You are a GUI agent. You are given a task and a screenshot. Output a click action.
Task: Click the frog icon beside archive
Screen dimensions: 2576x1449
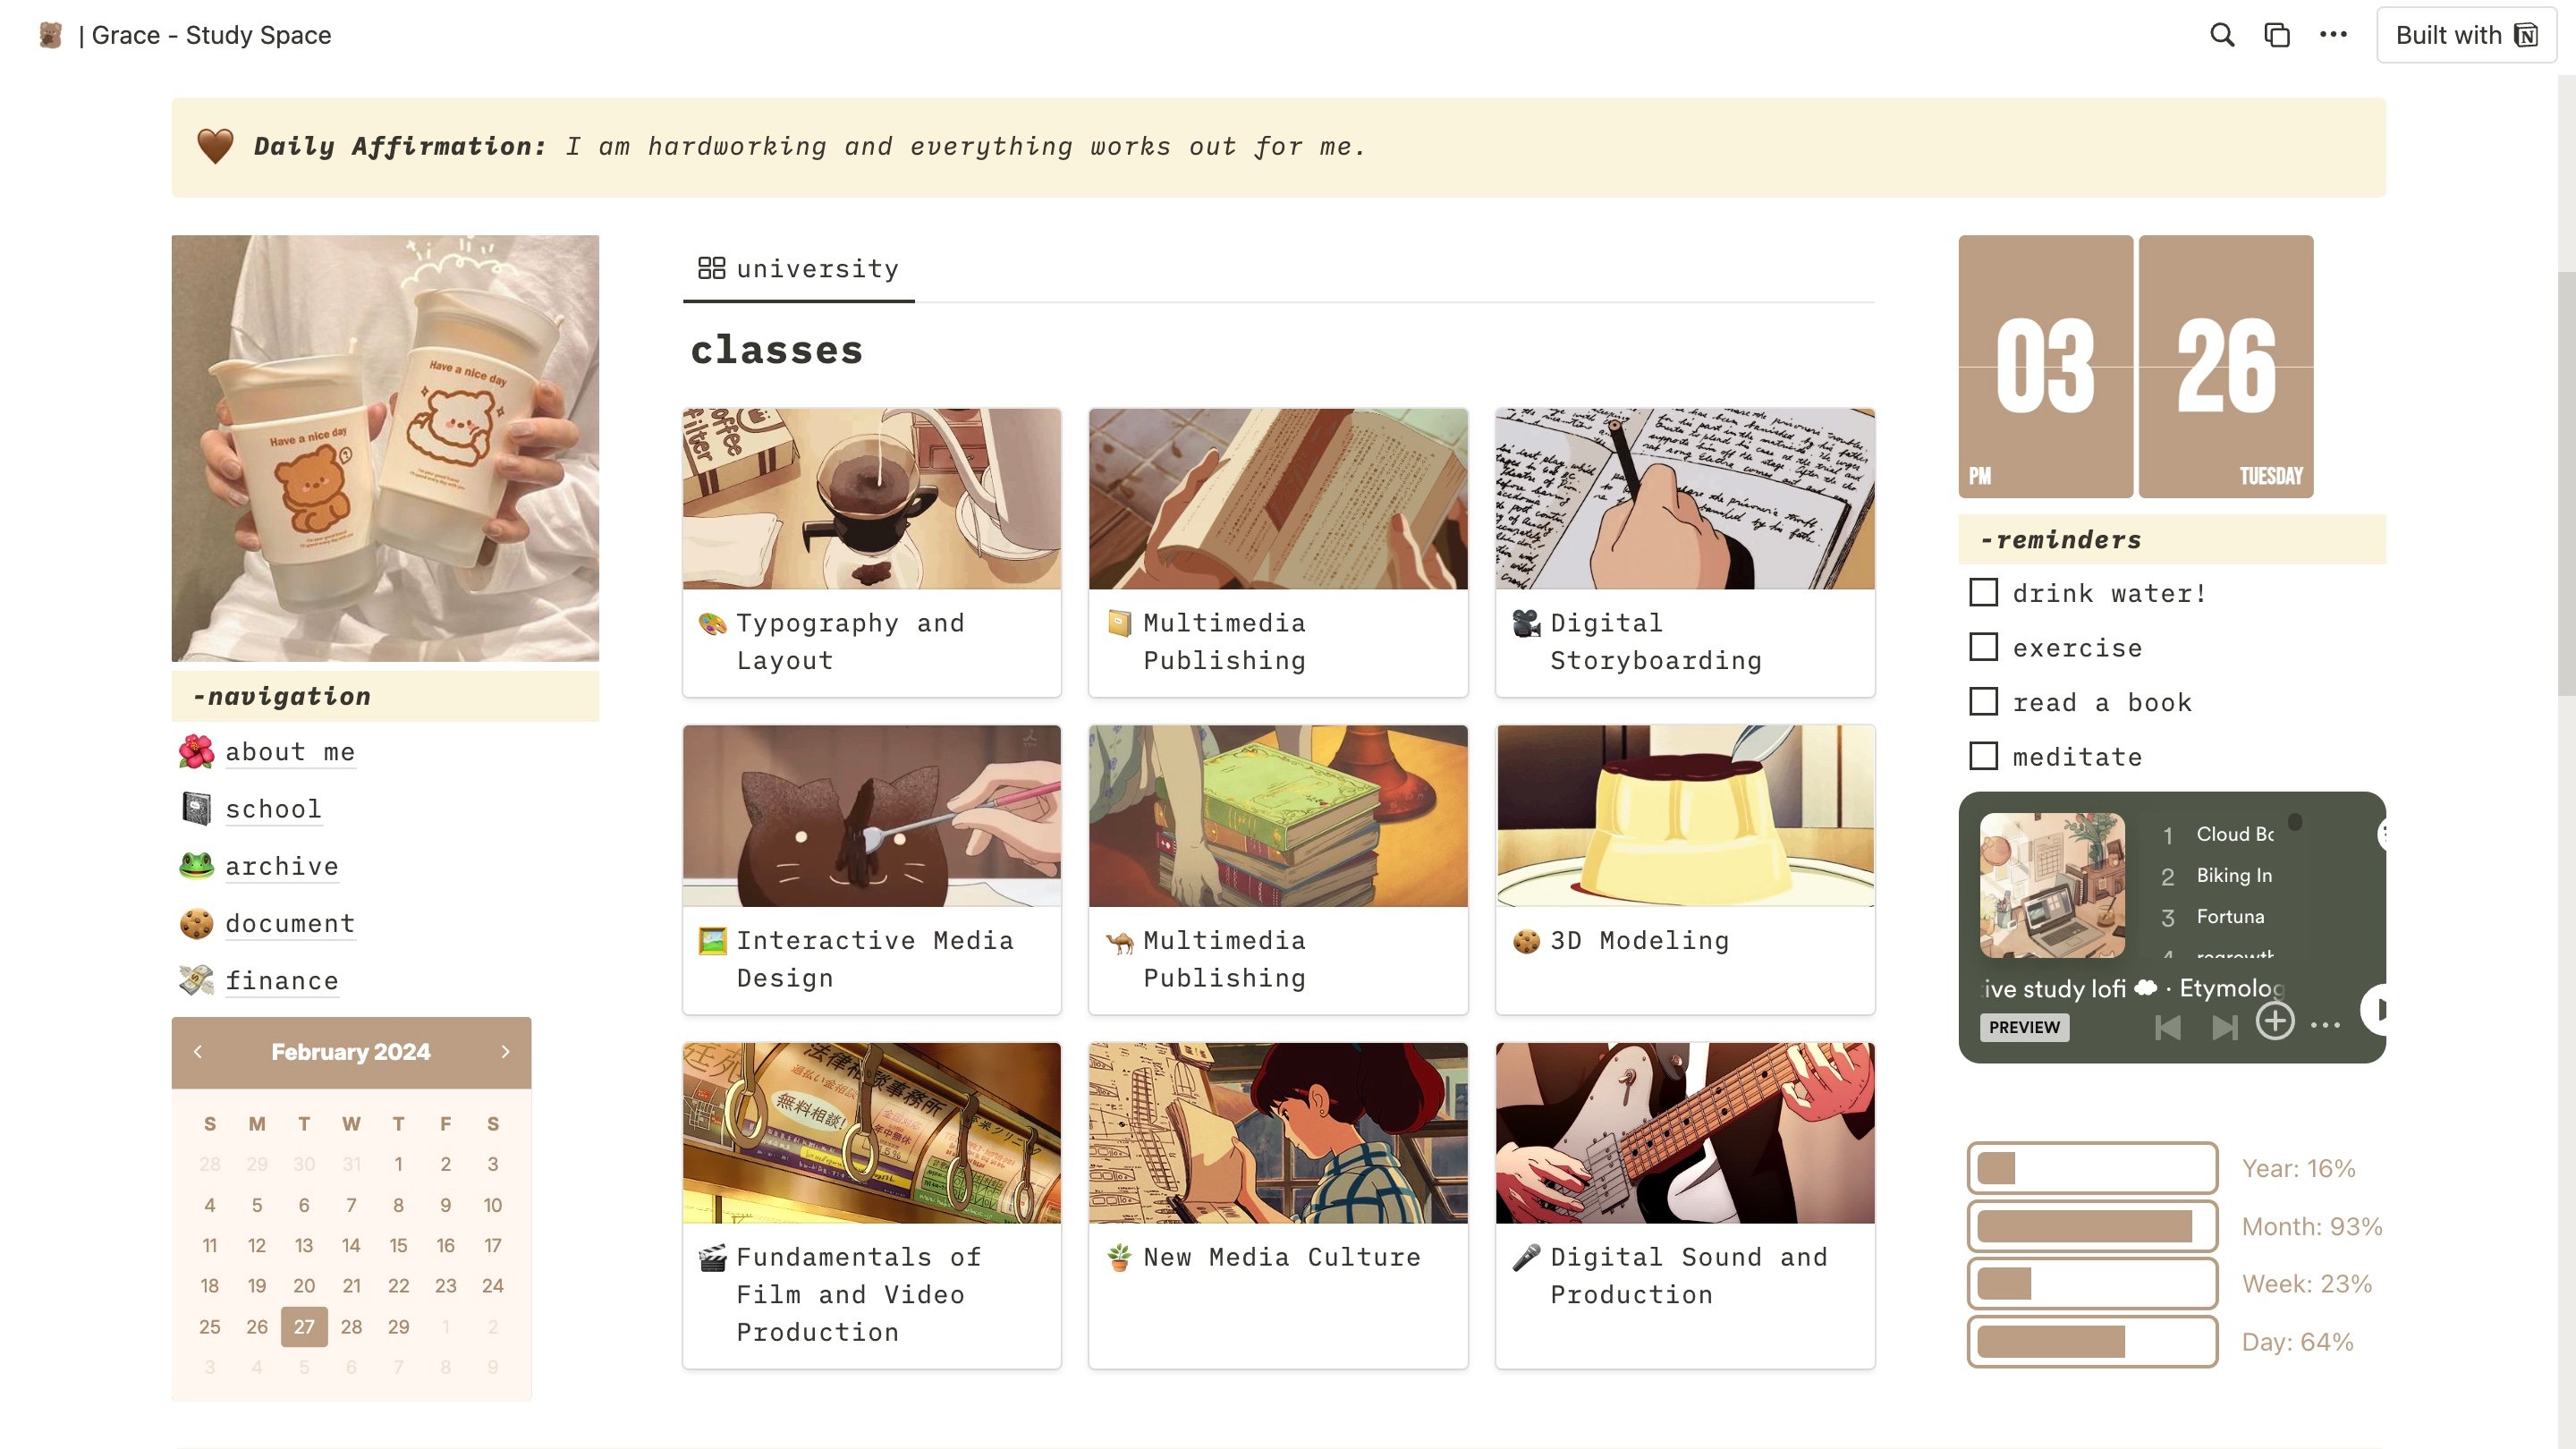(196, 865)
